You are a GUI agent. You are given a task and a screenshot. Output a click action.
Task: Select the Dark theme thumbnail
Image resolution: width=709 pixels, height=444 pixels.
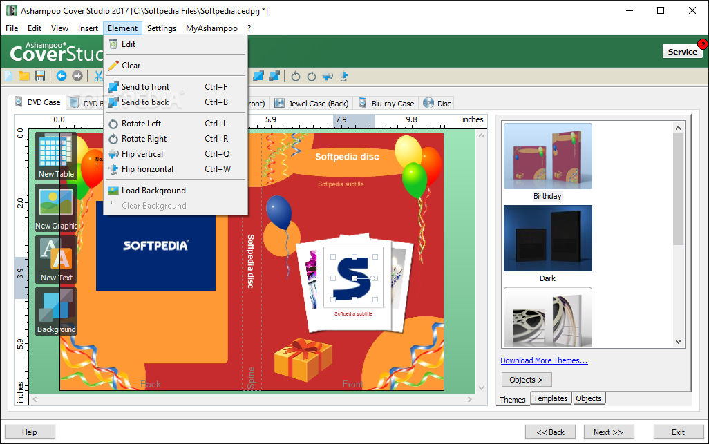[547, 238]
